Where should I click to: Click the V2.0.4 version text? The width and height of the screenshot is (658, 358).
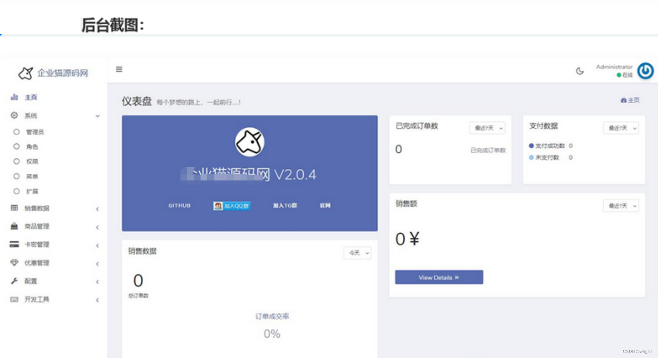click(295, 175)
